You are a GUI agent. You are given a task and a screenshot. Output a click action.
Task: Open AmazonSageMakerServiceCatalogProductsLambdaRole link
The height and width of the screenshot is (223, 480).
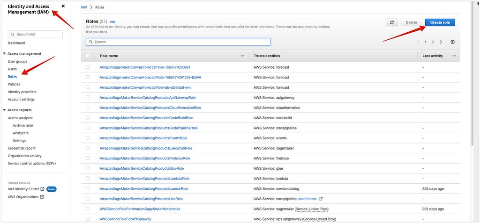pos(144,179)
